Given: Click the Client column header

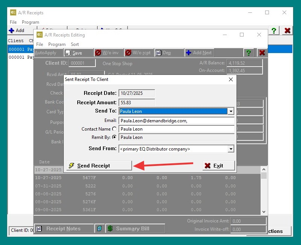Looking at the screenshot, I should [16, 41].
